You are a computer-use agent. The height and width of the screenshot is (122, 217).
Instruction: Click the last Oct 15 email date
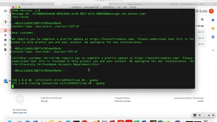(201, 44)
